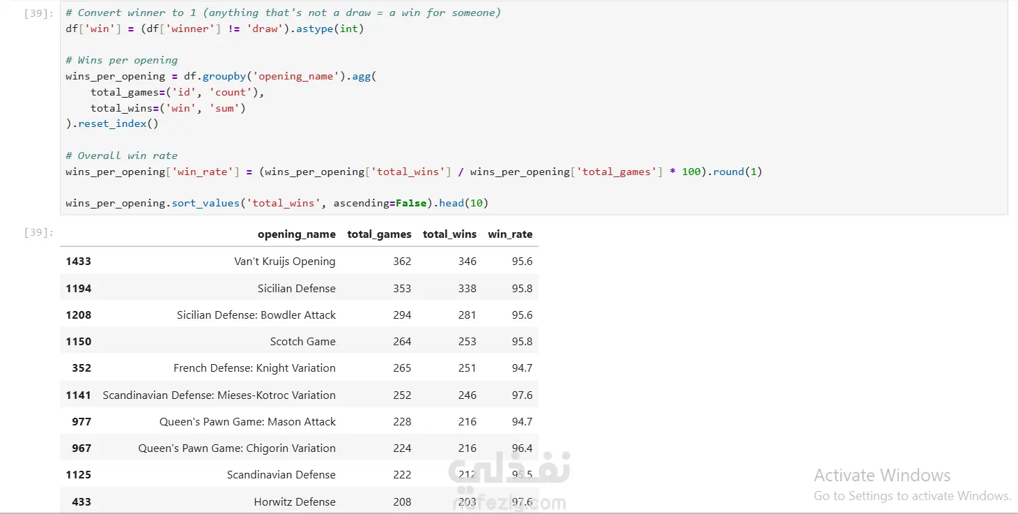Viewport: 1018px width, 514px height.
Task: Click the Queen's Pawn Game: Chigorin Variation cell
Action: click(x=237, y=448)
